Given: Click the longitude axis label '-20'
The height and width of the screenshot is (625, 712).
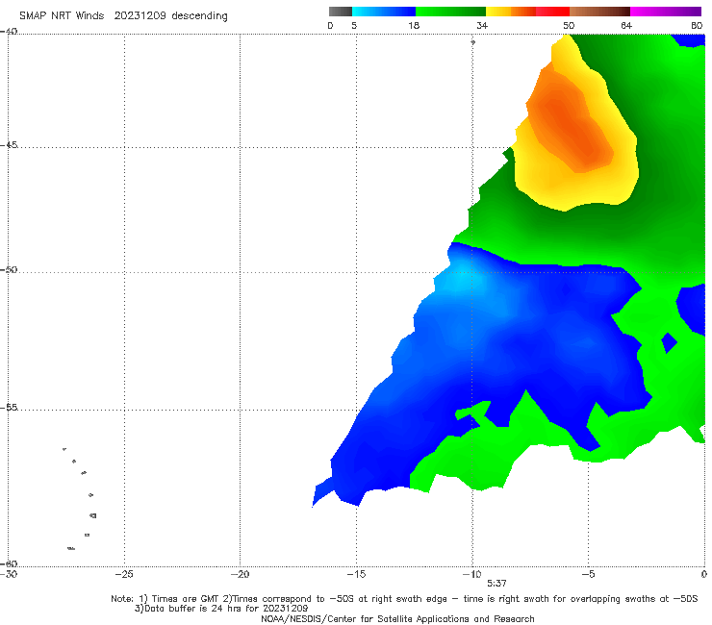Looking at the screenshot, I should 240,574.
